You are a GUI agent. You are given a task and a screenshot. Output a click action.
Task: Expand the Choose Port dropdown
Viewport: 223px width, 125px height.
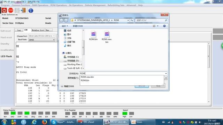pyautogui.click(x=54, y=36)
